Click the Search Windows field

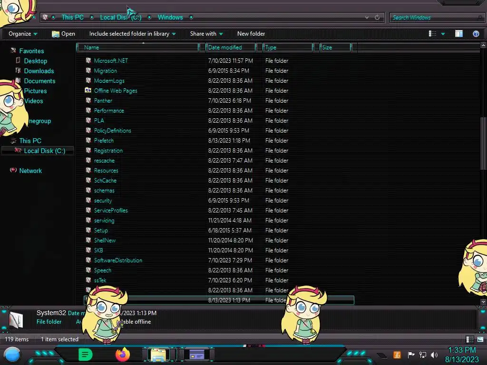pos(436,18)
